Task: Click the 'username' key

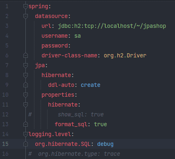Action: 55,36
